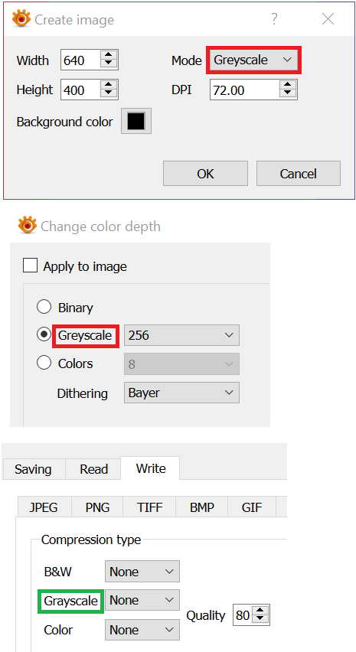The height and width of the screenshot is (652, 356).
Task: Enable the Apply to image checkbox
Action: click(x=31, y=266)
